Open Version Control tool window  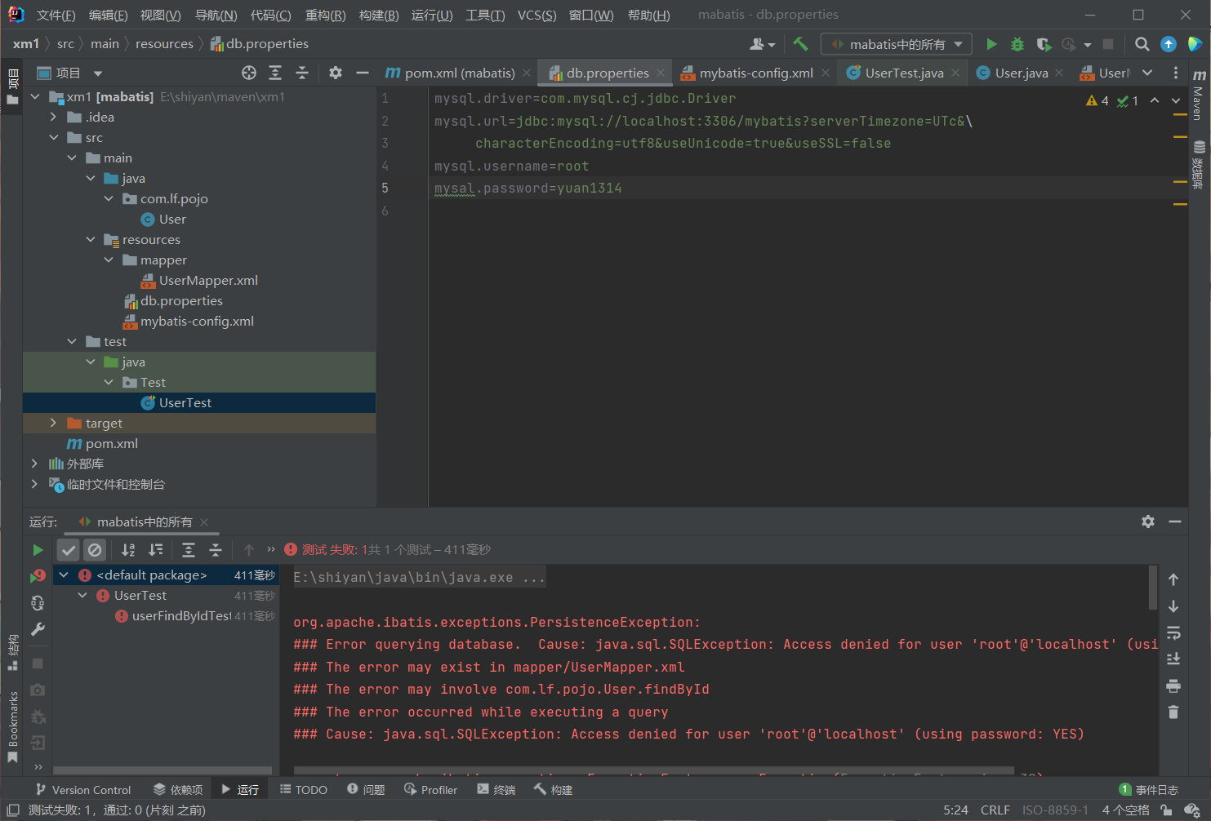point(82,790)
